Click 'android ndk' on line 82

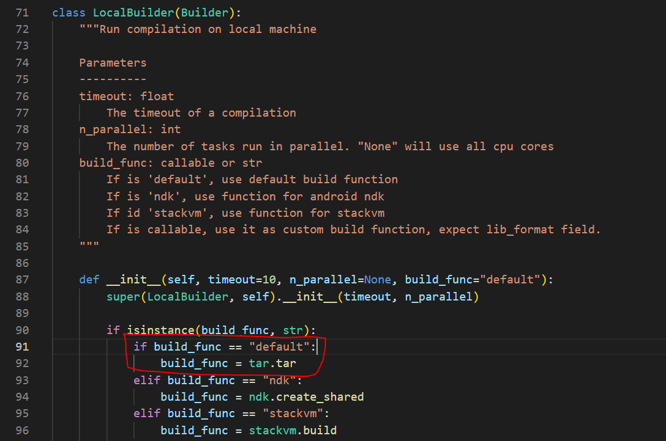pyautogui.click(x=347, y=196)
